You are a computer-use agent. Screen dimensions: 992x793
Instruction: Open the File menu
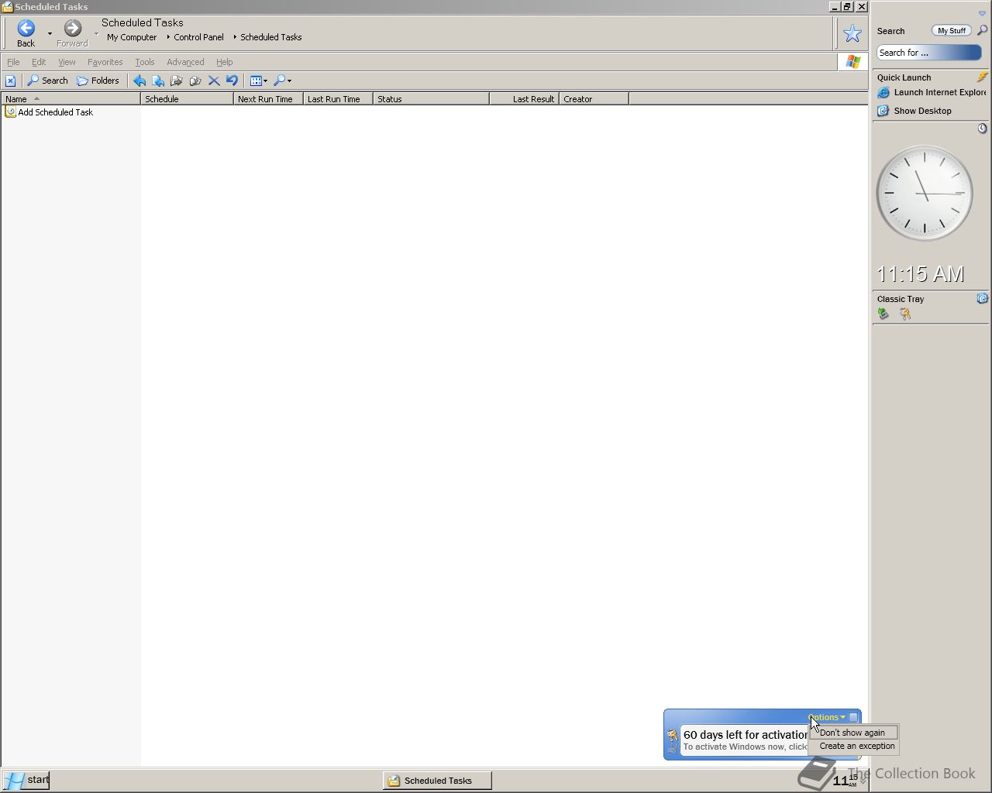13,62
